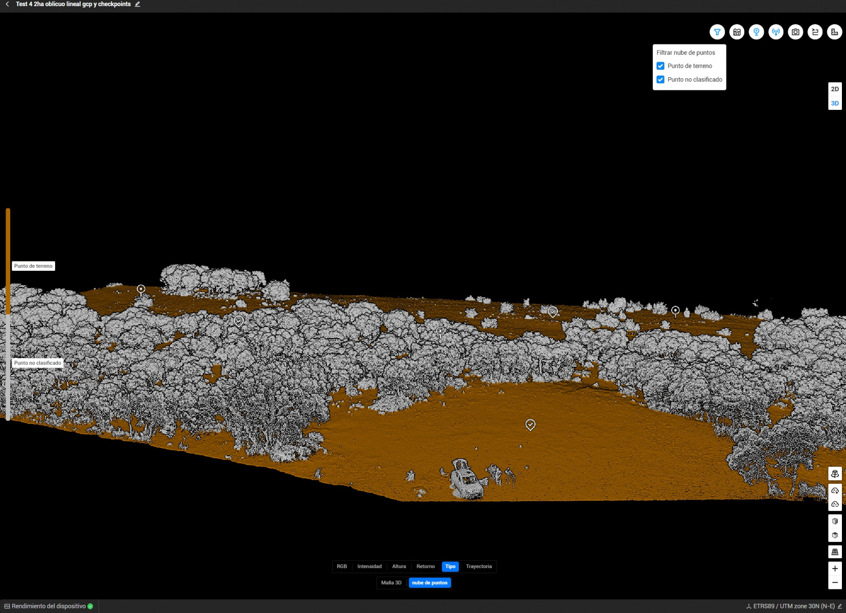Switch to Malla 3D view
Image resolution: width=846 pixels, height=613 pixels.
[x=391, y=583]
